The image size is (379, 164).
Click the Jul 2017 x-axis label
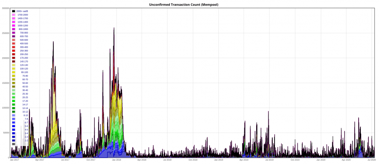point(65,160)
